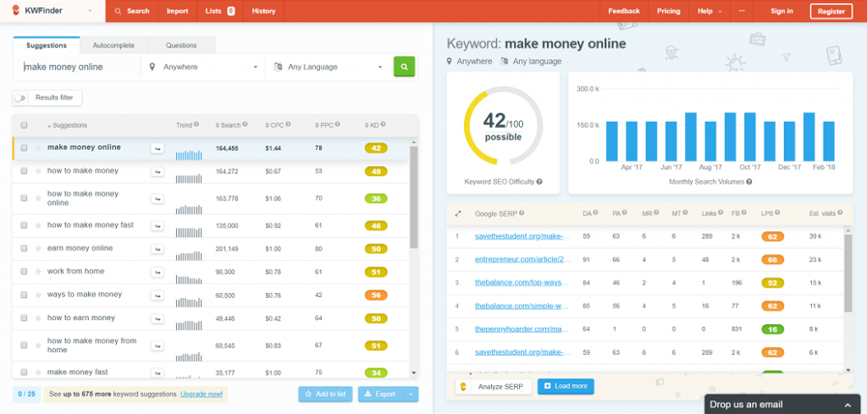Open the History menu item
Viewport: 867px width, 414px height.
coord(264,11)
